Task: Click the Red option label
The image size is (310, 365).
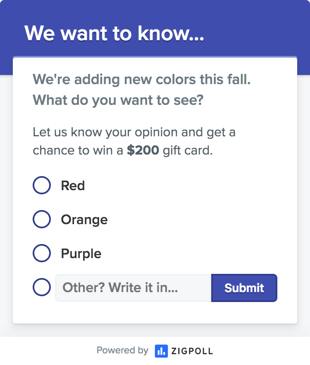Action: tap(73, 186)
